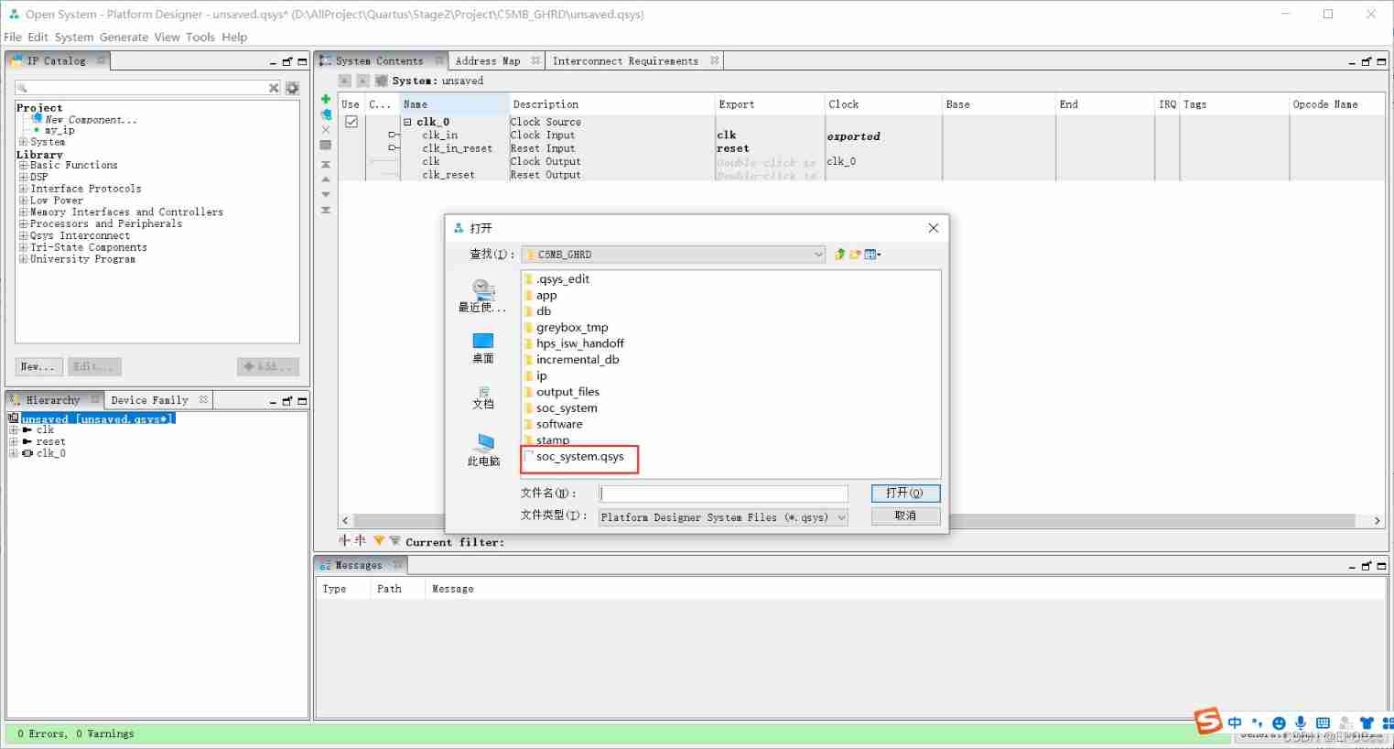Click the 取消 (Cancel) button

pyautogui.click(x=905, y=516)
